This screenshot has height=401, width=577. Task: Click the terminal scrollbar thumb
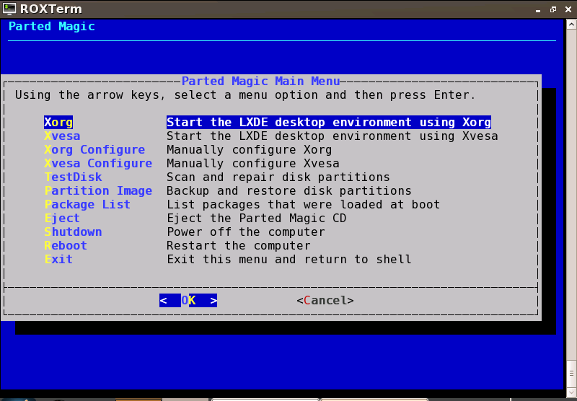coord(571,374)
